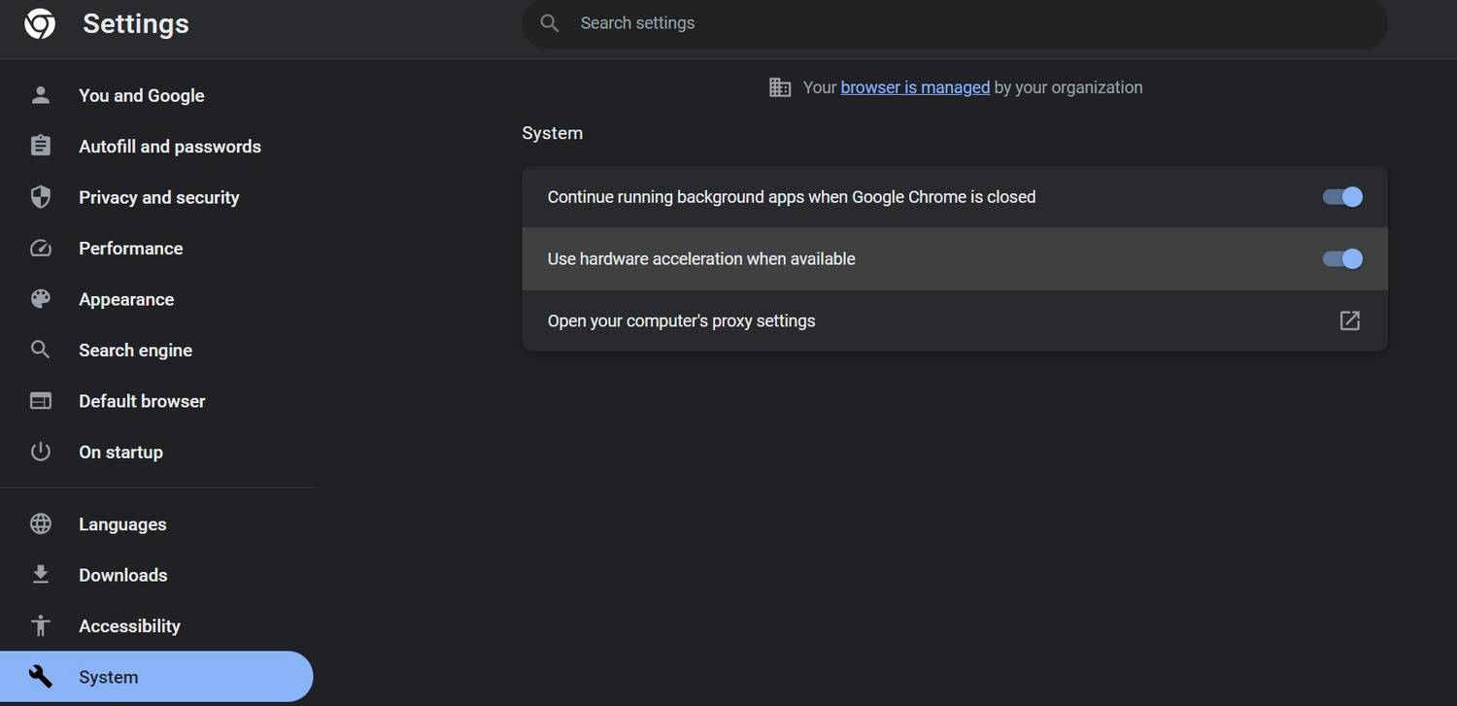This screenshot has width=1457, height=706.
Task: Click the power icon for On startup
Action: coord(41,452)
